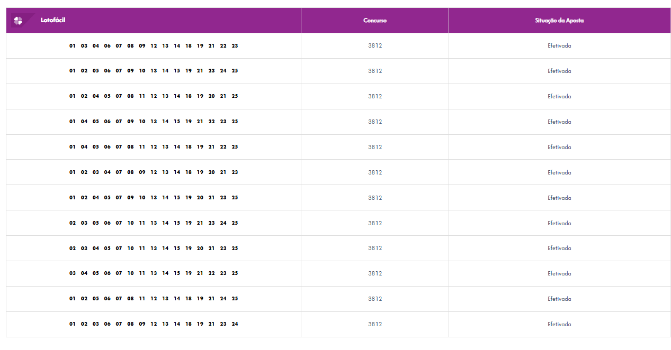Click concurso 3812 in the last row

click(x=375, y=324)
